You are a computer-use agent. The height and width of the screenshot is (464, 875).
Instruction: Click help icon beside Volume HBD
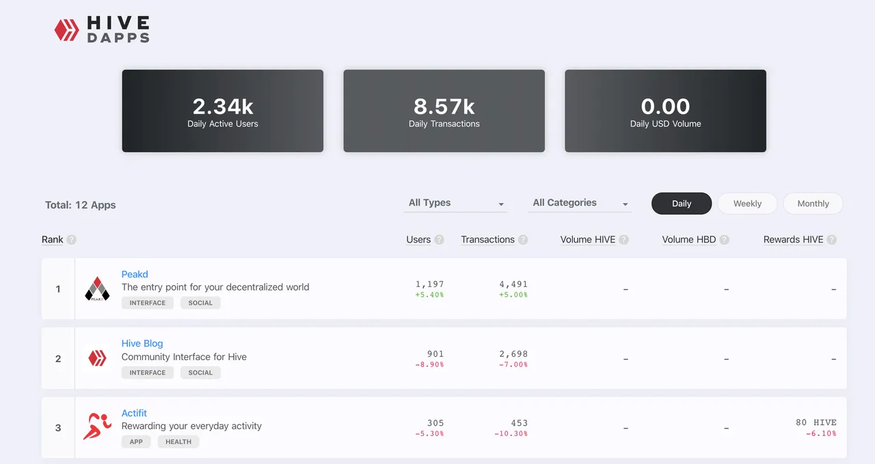(x=724, y=240)
